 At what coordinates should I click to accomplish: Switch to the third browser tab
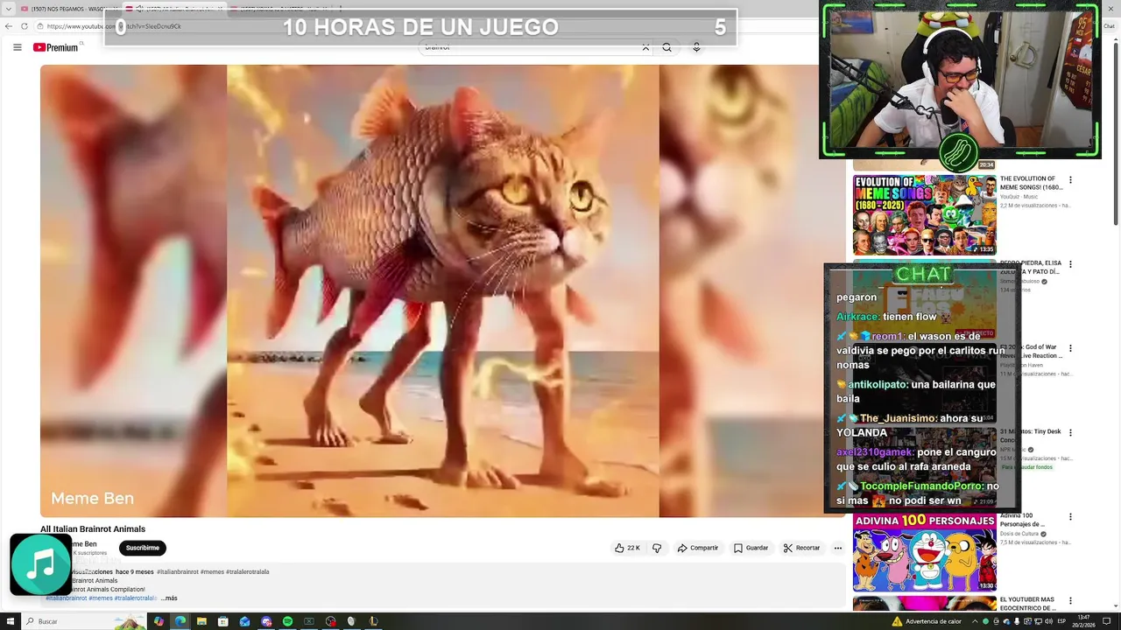pyautogui.click(x=280, y=9)
